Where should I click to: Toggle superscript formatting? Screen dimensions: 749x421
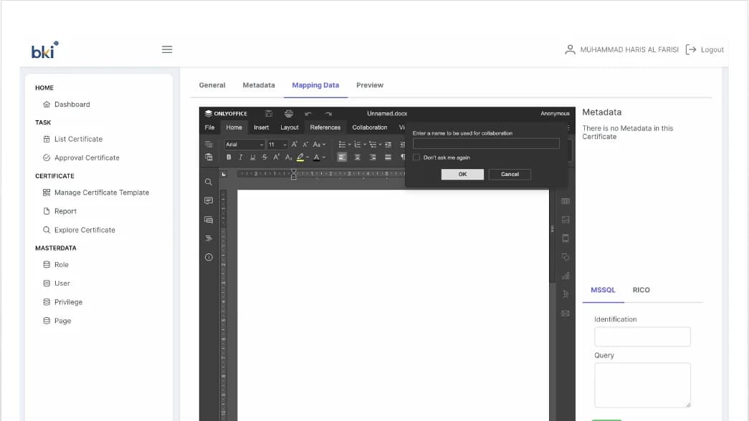click(x=276, y=157)
